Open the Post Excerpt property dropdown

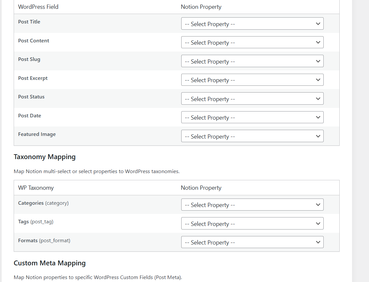(x=252, y=80)
